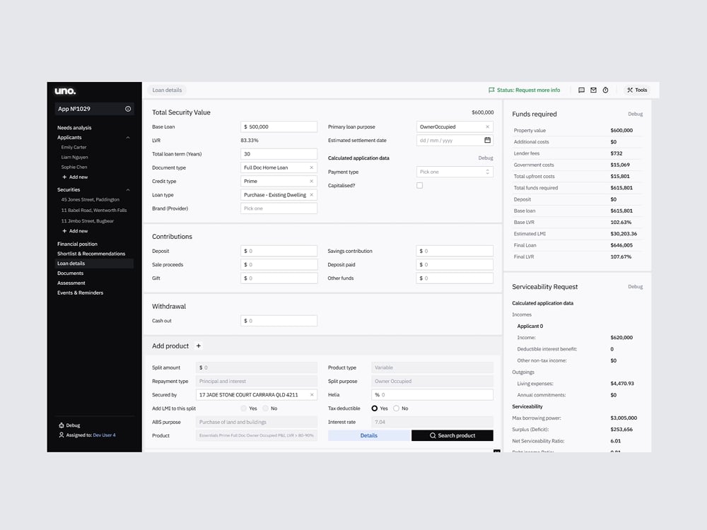This screenshot has height=530, width=707.
Task: Add new security in sidebar
Action: pyautogui.click(x=75, y=231)
